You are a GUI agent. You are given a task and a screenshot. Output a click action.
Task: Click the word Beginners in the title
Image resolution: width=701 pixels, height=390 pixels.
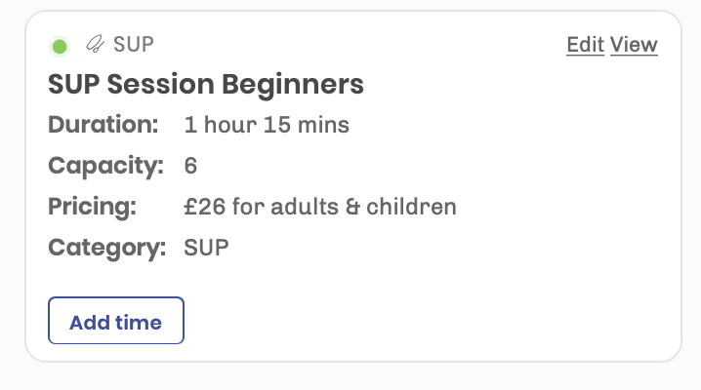(x=293, y=85)
